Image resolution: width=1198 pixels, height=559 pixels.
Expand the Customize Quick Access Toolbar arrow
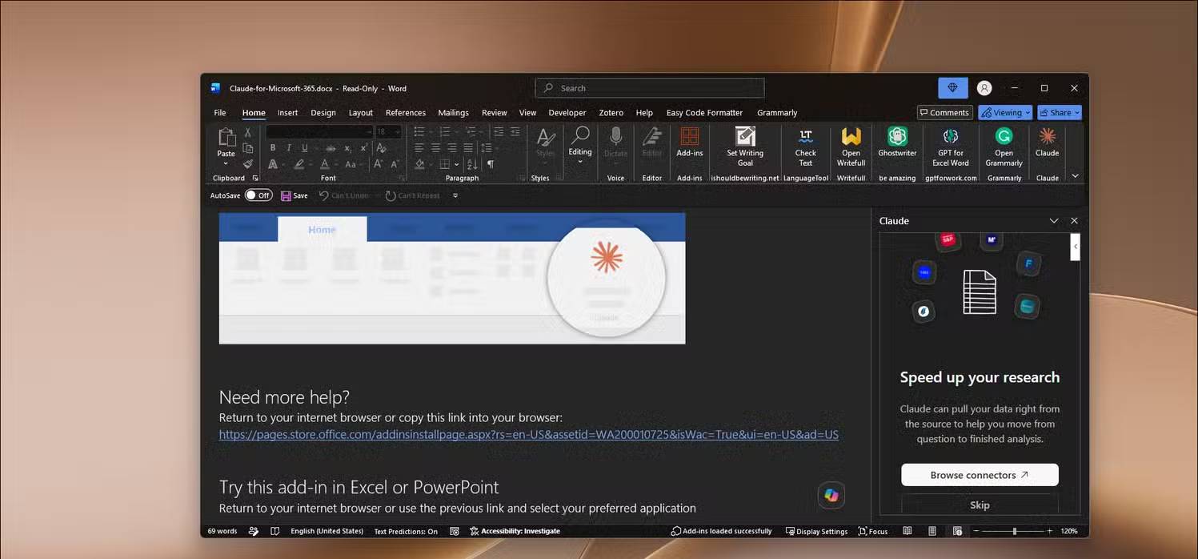[455, 195]
